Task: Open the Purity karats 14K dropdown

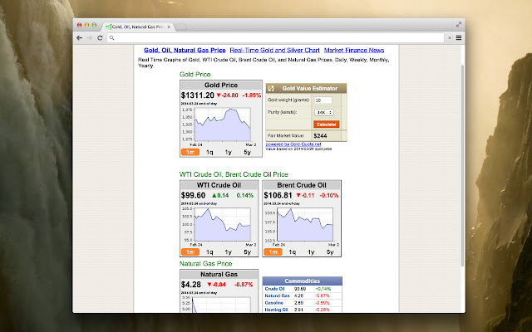Action: pyautogui.click(x=324, y=112)
